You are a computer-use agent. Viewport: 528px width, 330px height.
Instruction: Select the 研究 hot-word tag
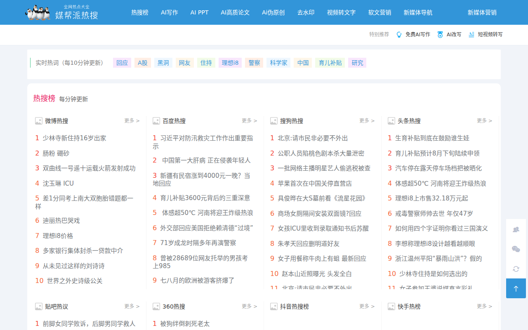coord(357,63)
